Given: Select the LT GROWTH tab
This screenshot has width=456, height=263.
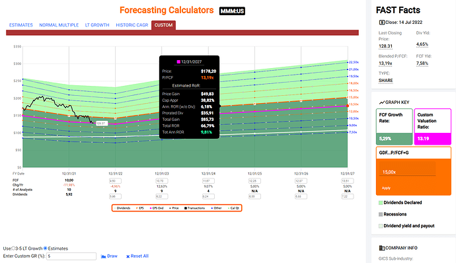Looking at the screenshot, I should 97,25.
